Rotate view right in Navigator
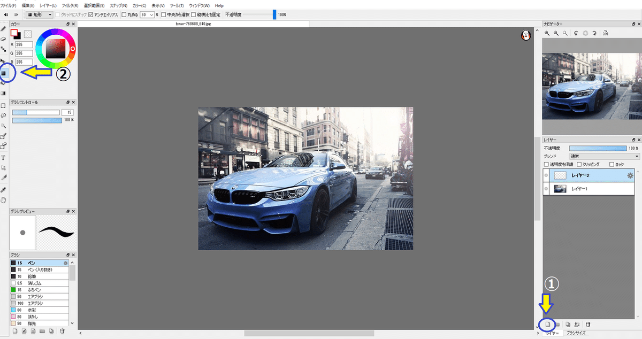Viewport: 642px width, 339px height. tap(594, 33)
